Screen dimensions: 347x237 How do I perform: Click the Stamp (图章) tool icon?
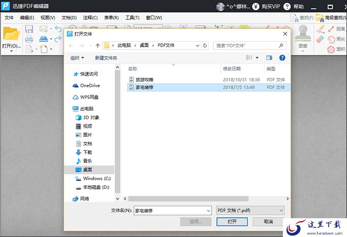(x=303, y=33)
